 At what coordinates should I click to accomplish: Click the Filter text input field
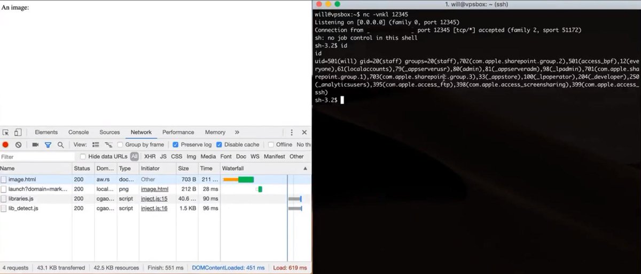point(37,157)
